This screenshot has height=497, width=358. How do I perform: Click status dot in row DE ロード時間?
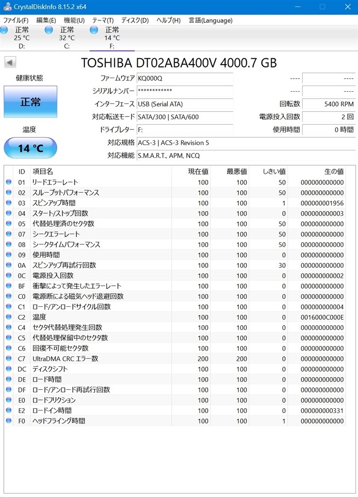[x=9, y=379]
